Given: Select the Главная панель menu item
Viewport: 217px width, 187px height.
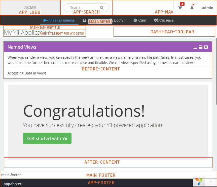Looking at the screenshot, I should pos(59,20).
